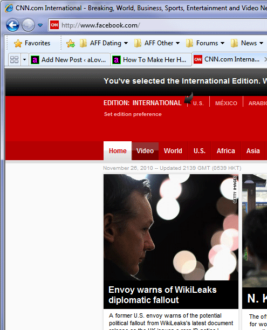The height and width of the screenshot is (330, 267).
Task: Open the Asia navigation tab
Action: (x=253, y=151)
